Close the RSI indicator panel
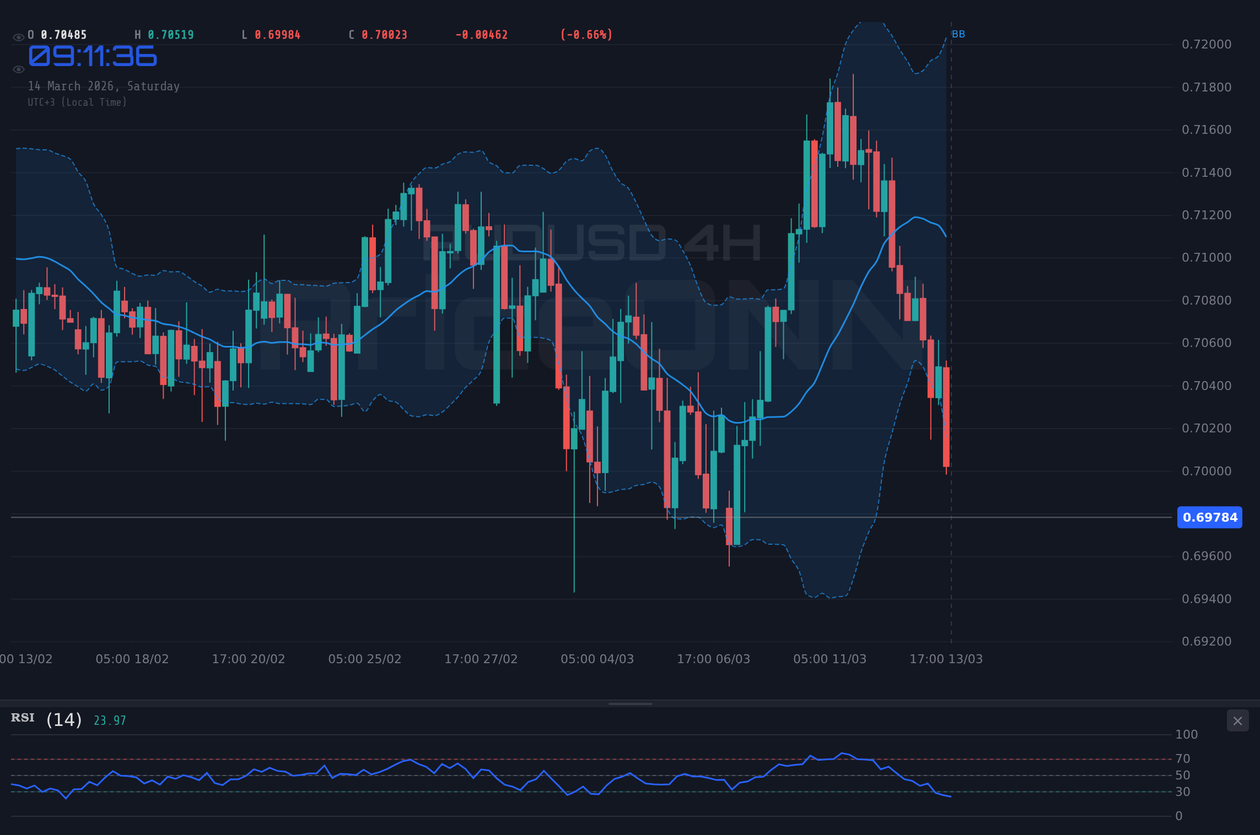The height and width of the screenshot is (835, 1260). (x=1238, y=720)
